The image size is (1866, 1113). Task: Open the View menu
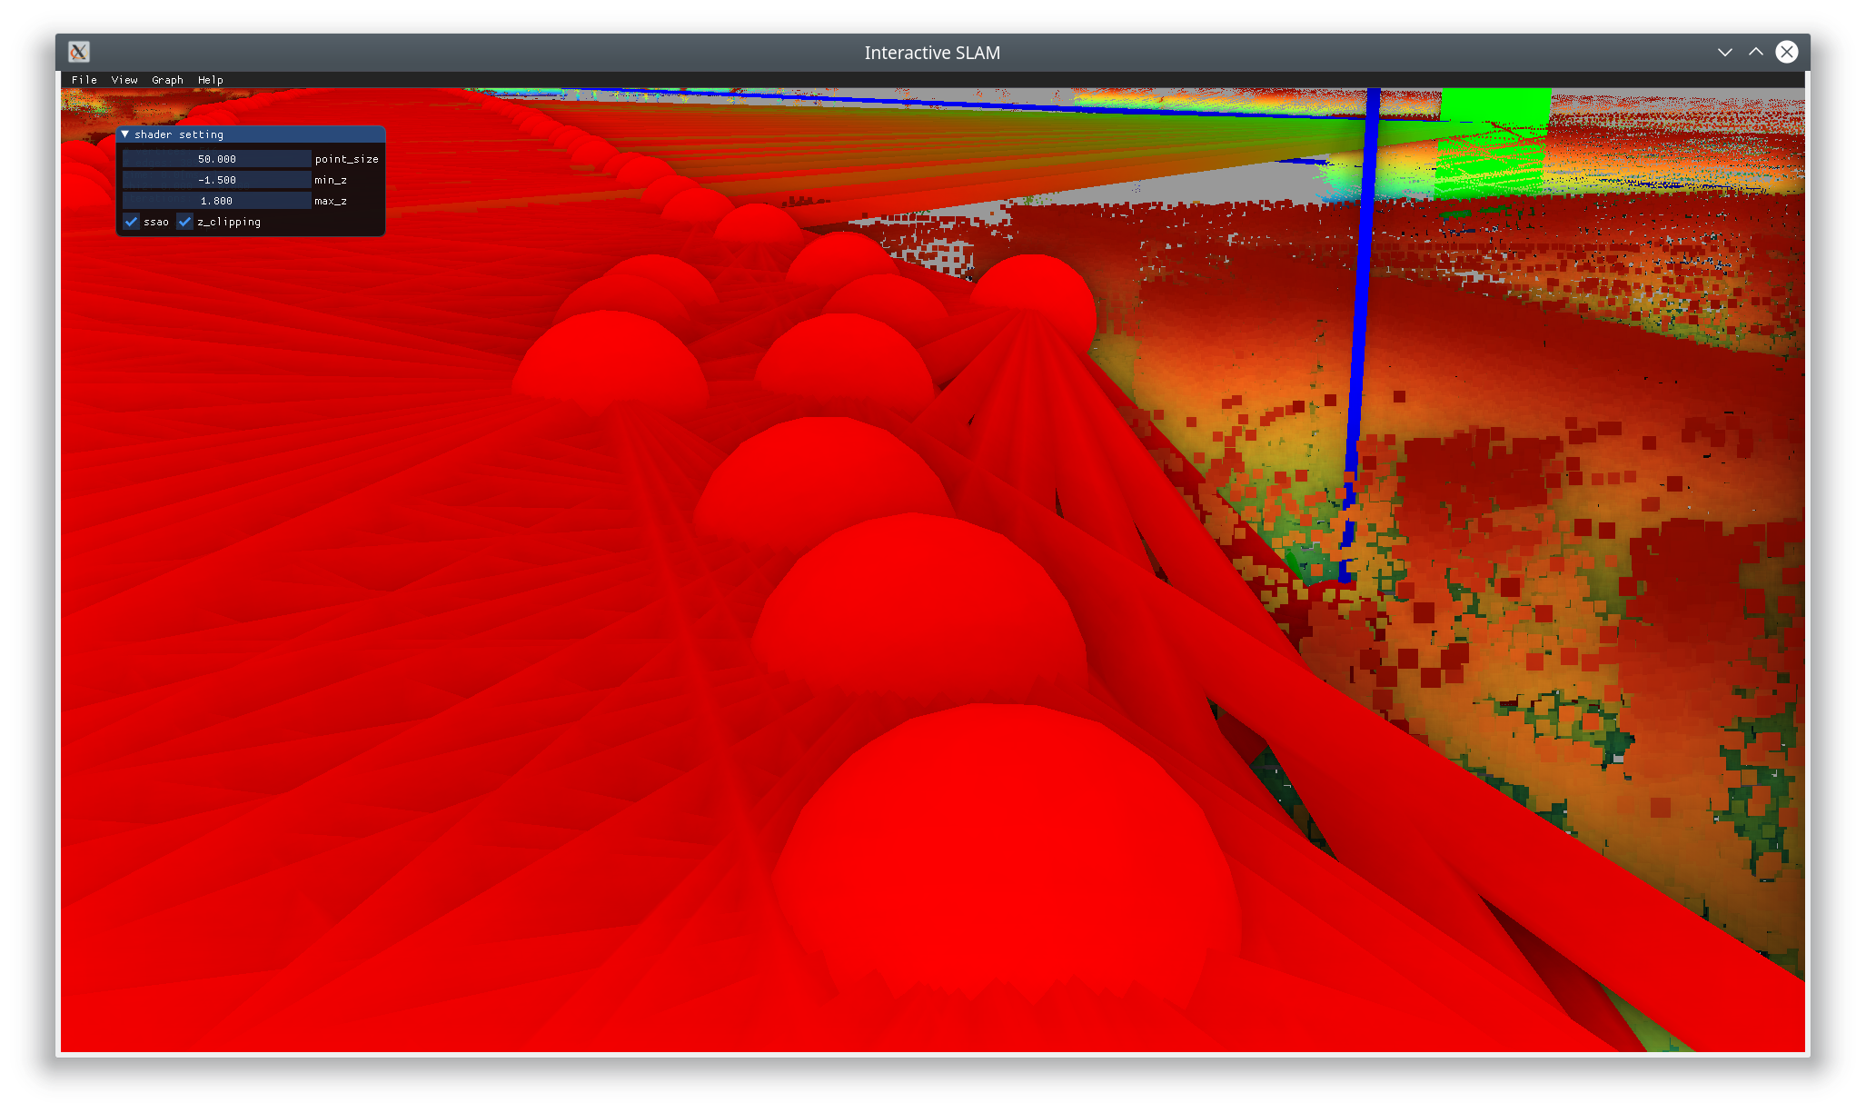point(124,80)
